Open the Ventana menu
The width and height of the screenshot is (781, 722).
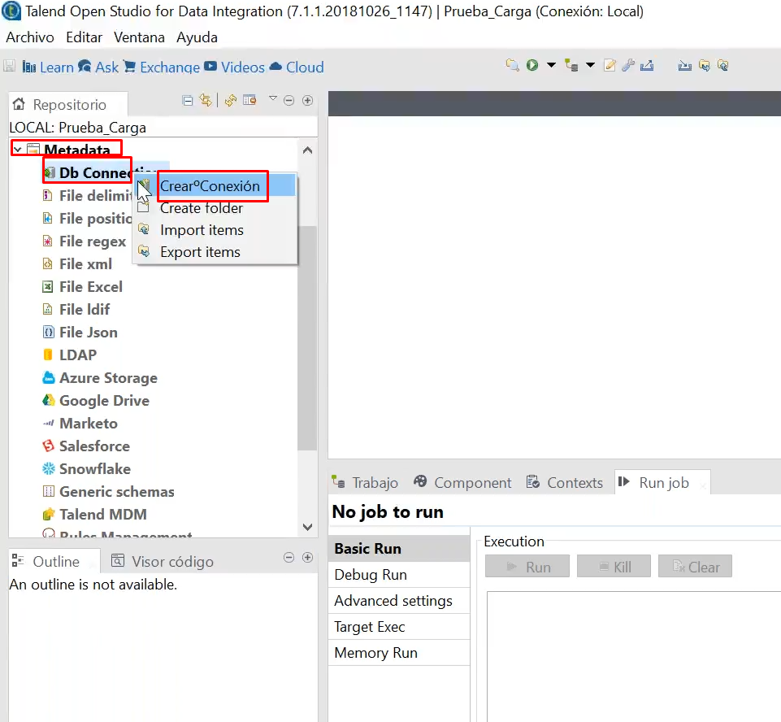tap(139, 37)
